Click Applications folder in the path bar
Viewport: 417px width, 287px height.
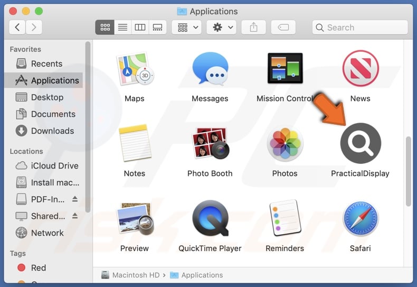(196, 275)
